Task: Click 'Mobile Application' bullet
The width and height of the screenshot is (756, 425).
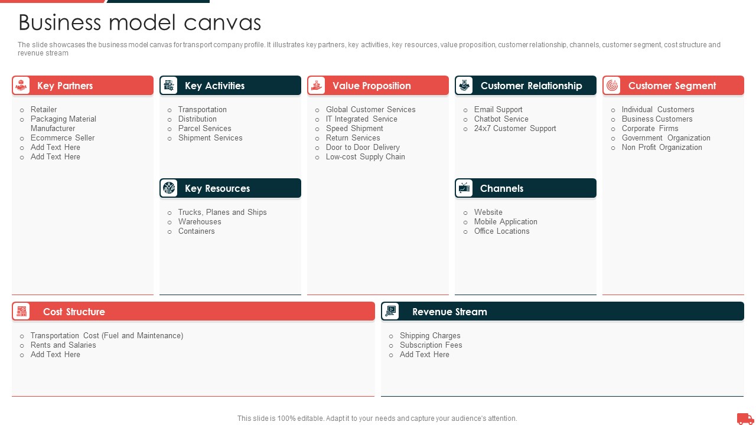Action: (x=506, y=222)
